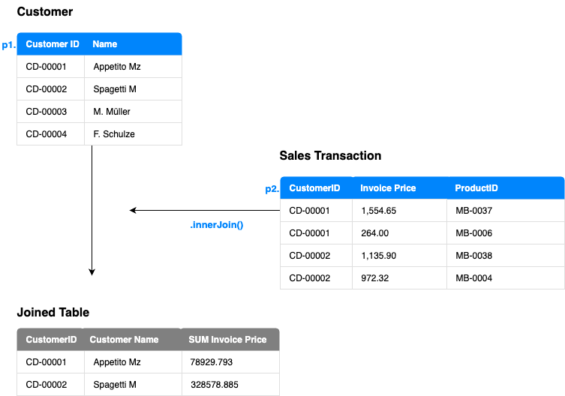Select the Joined Table heading

53,313
